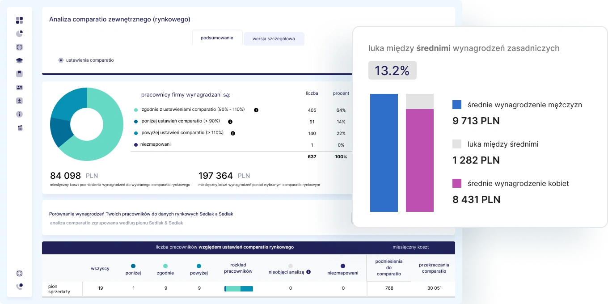Click 'przekraczania comparatio' column header

click(434, 268)
